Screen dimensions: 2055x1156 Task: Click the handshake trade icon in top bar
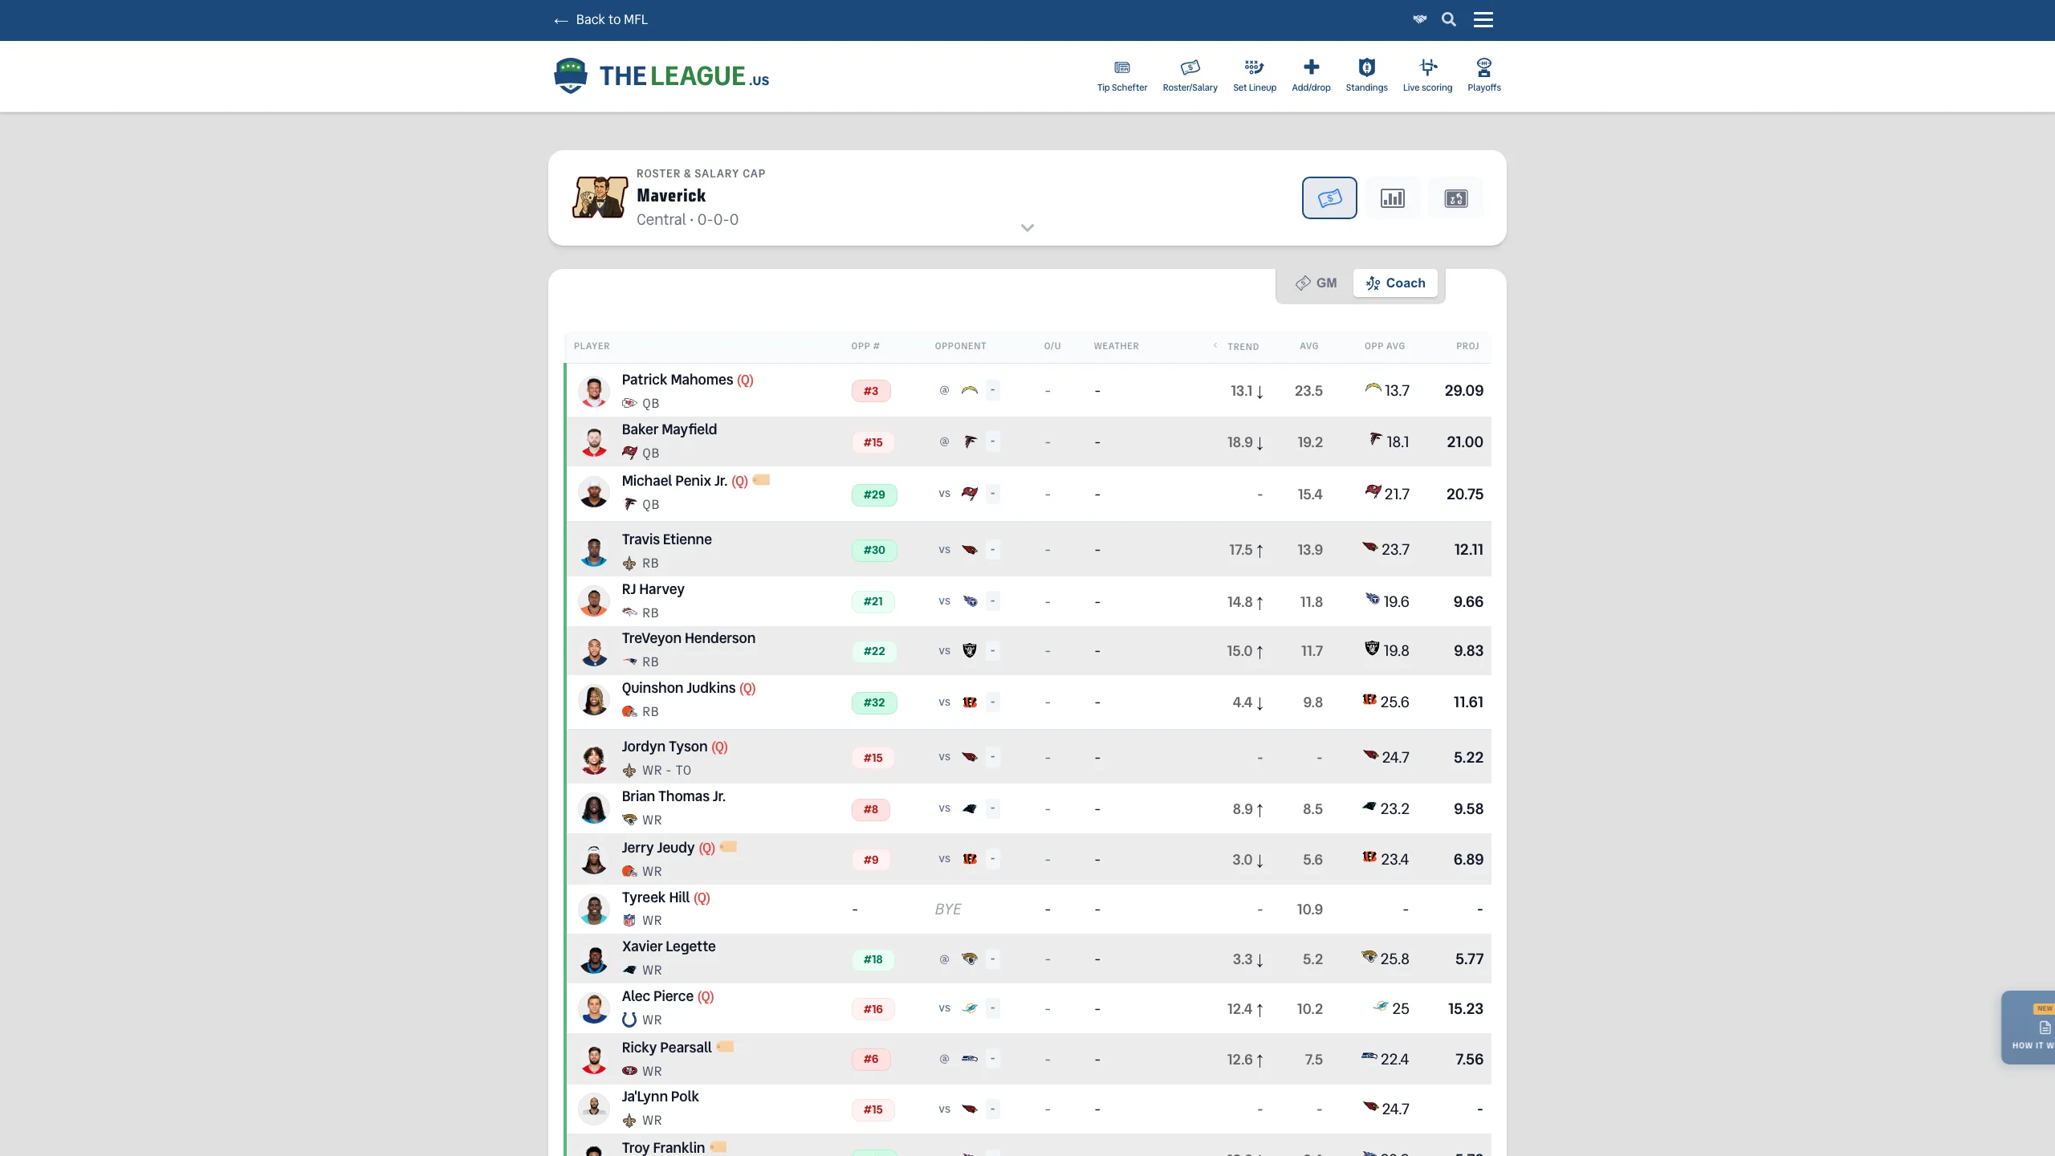[x=1420, y=19]
